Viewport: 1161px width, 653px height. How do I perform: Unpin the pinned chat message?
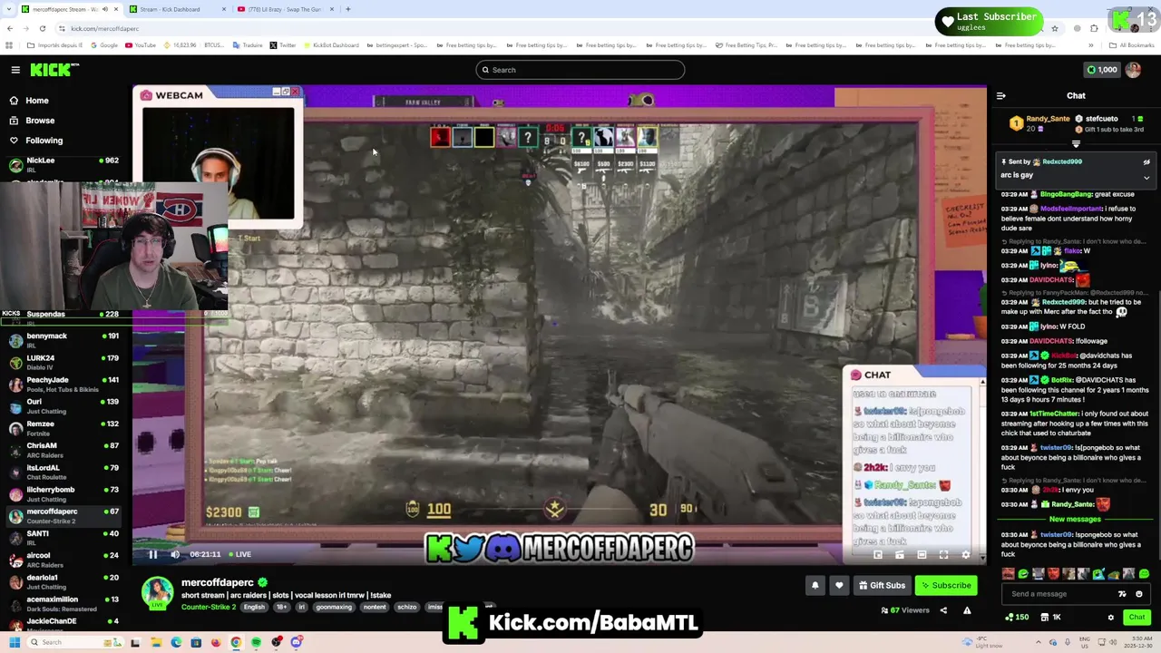tap(1146, 162)
